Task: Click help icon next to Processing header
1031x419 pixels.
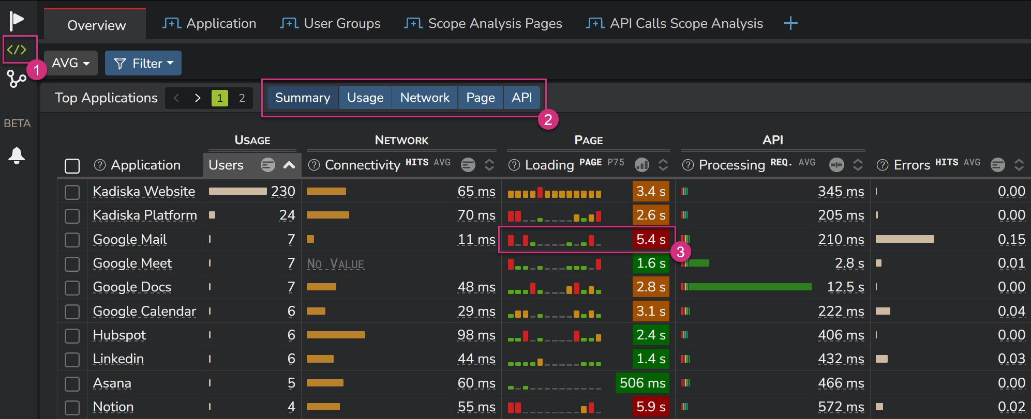Action: point(688,165)
